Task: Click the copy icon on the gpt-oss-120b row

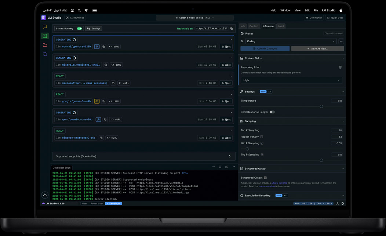Action: tap(103, 47)
